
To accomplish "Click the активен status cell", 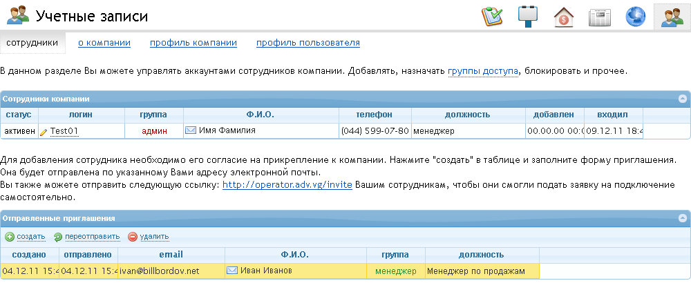I will [x=19, y=130].
